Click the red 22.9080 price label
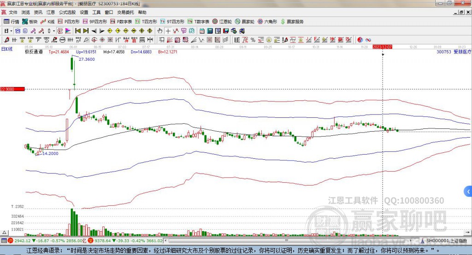This screenshot has width=472, height=255. pyautogui.click(x=12, y=89)
